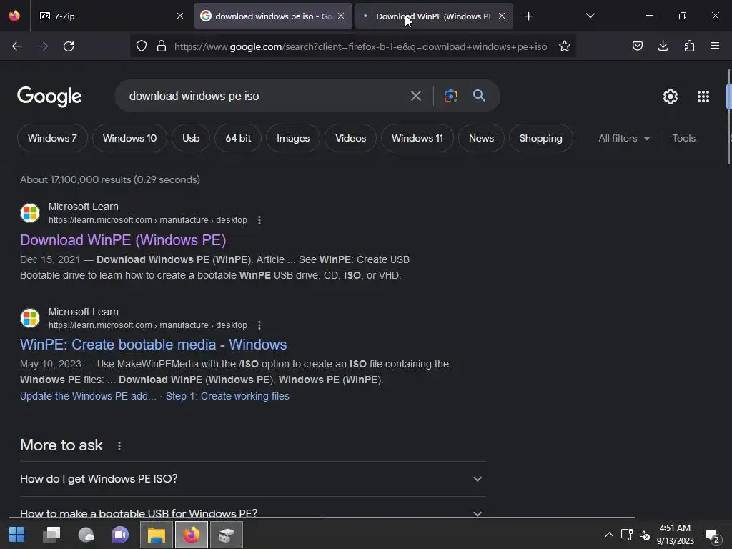Show Videos results

350,138
